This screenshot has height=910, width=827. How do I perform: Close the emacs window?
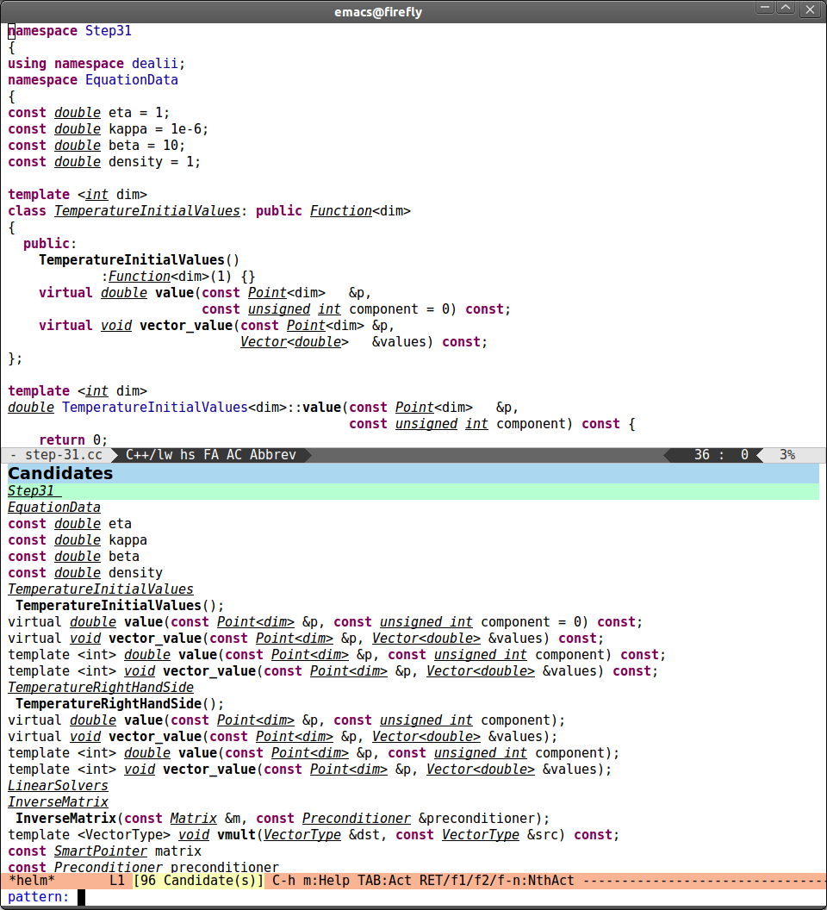click(810, 9)
